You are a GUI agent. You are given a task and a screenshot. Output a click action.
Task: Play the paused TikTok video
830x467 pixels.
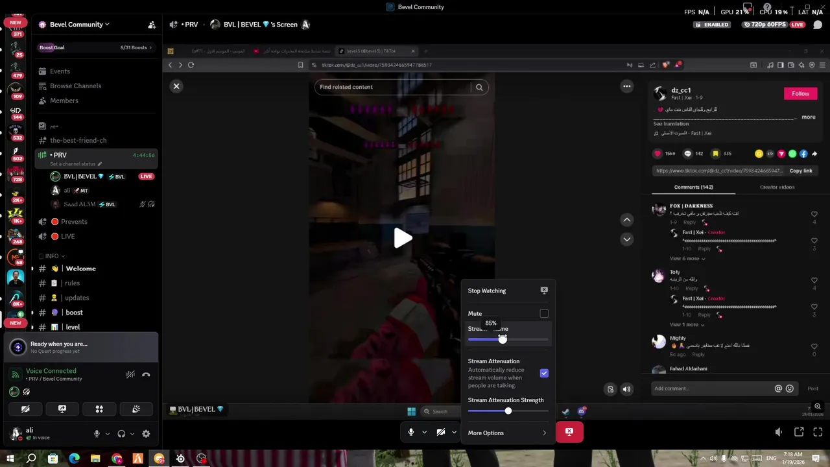tap(402, 238)
